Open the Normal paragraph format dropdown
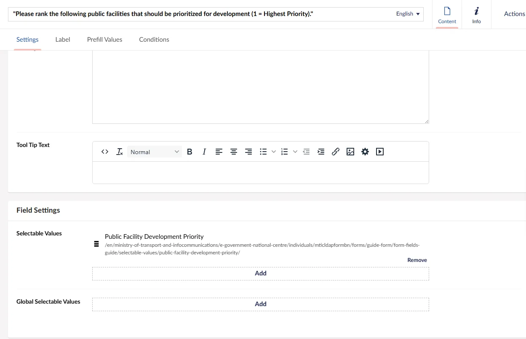 click(x=155, y=152)
